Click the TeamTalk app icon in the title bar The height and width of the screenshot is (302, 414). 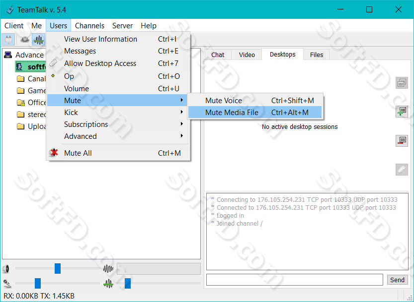[x=10, y=10]
